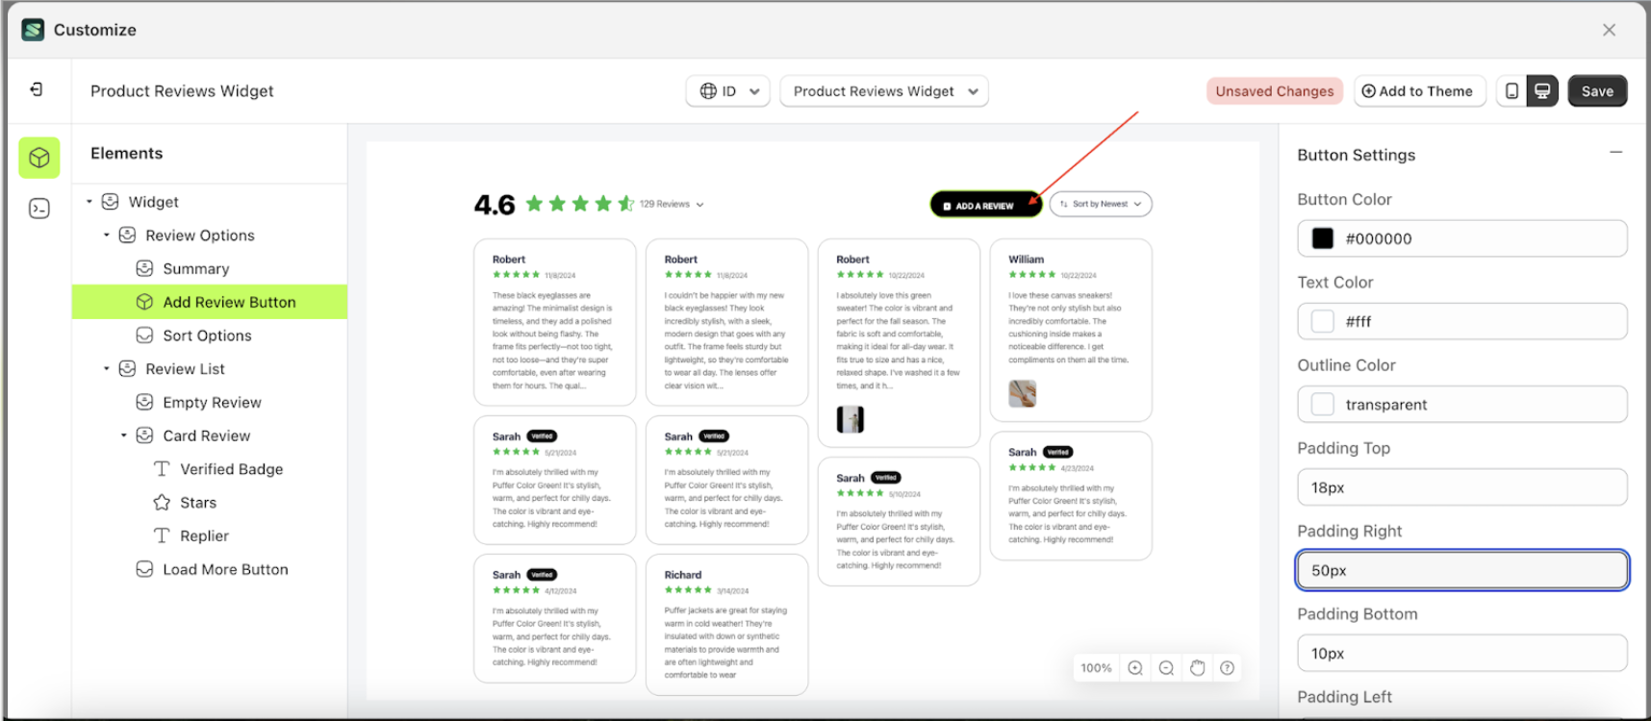Open the Sort by Newest dropdown in preview
Image resolution: width=1651 pixels, height=721 pixels.
coord(1102,204)
